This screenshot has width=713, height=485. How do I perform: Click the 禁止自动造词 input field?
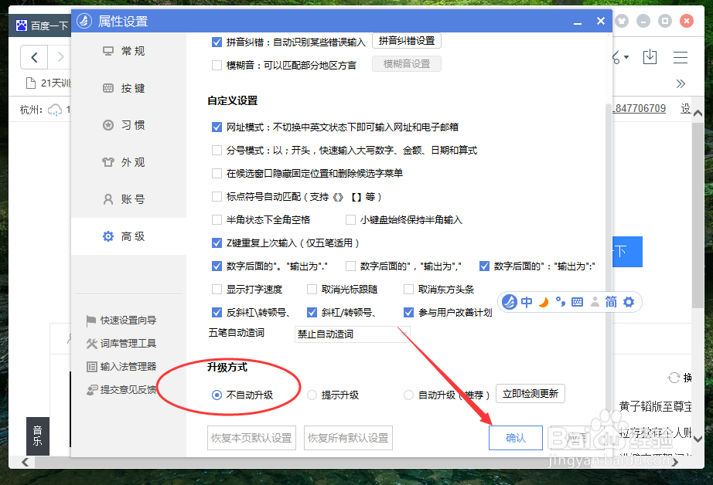[x=352, y=334]
